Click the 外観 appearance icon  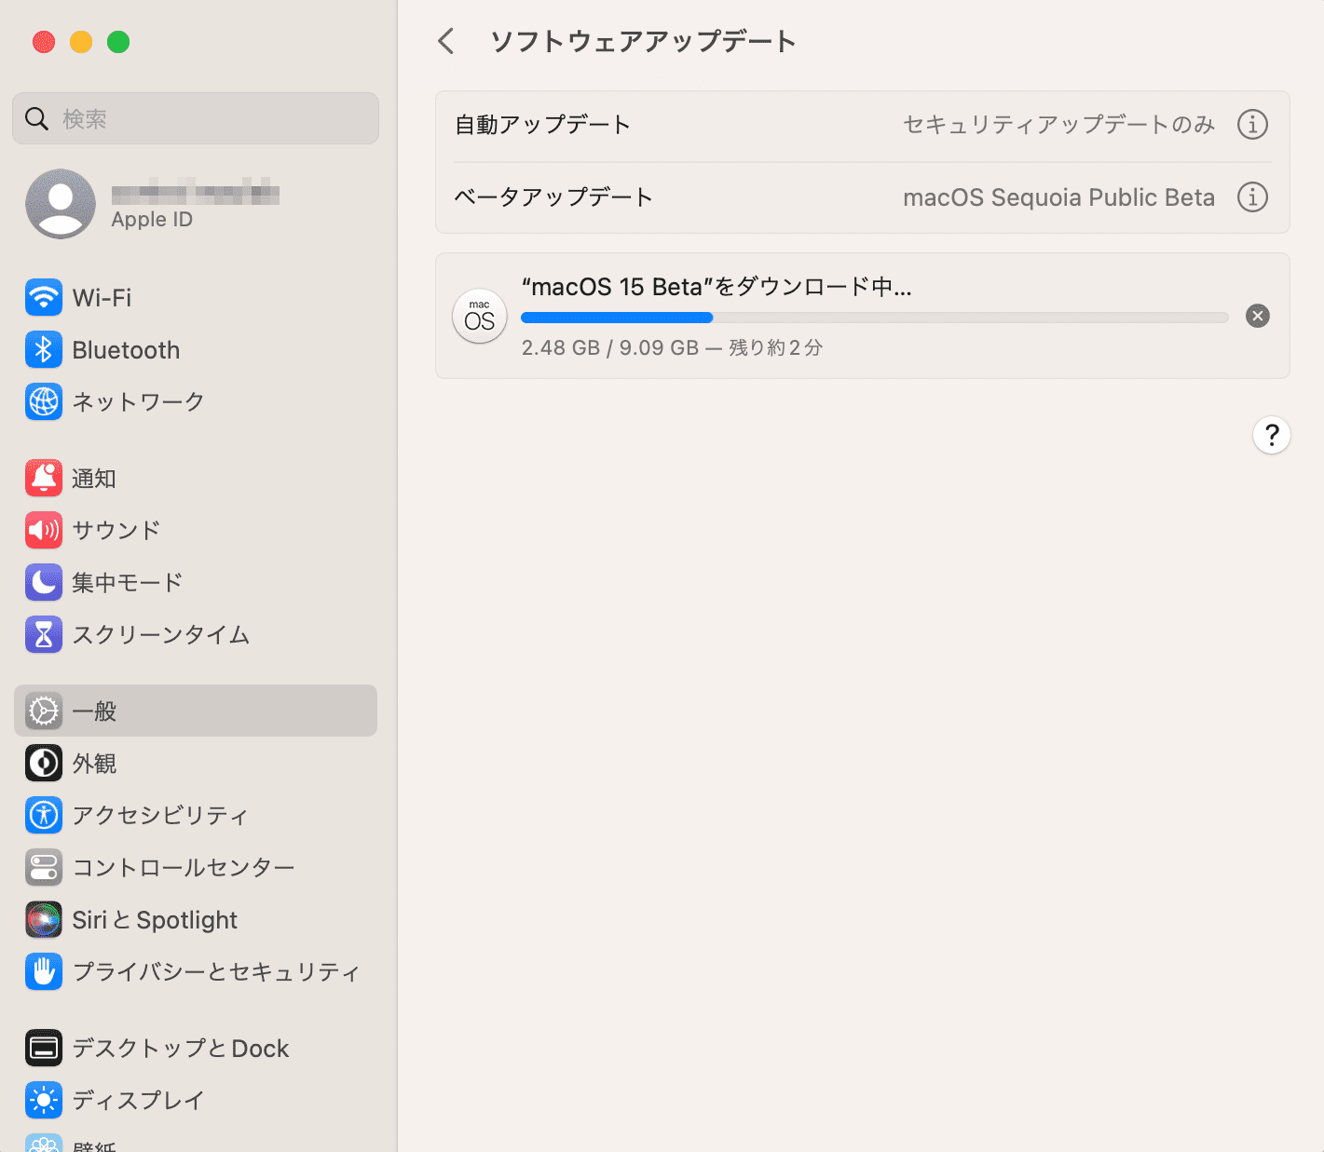point(44,763)
